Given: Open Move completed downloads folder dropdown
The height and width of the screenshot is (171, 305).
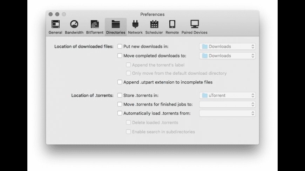Looking at the screenshot, I should [228, 56].
